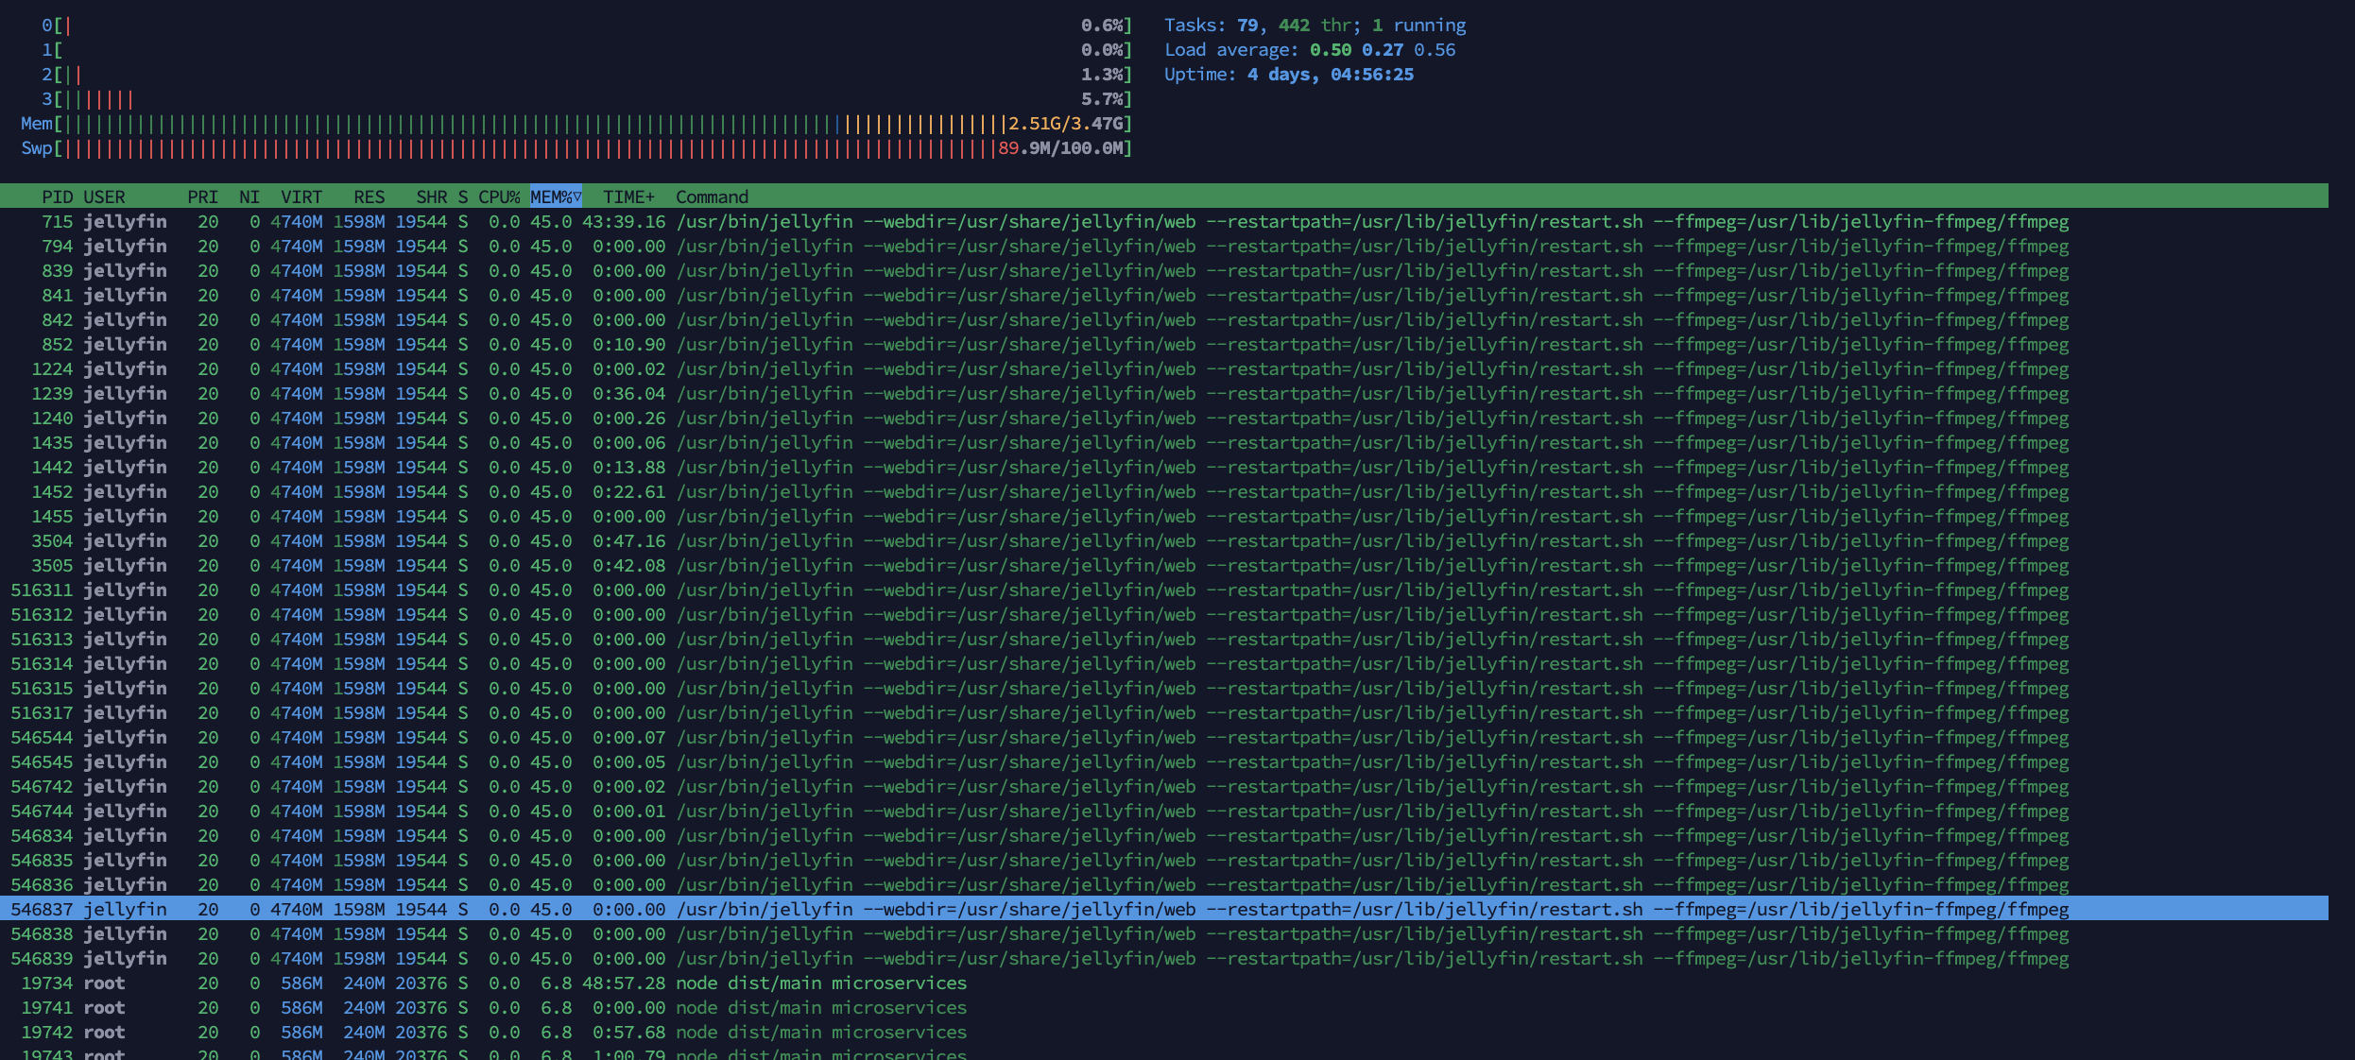Sort by the CPU% column header
The image size is (2355, 1060).
point(499,197)
